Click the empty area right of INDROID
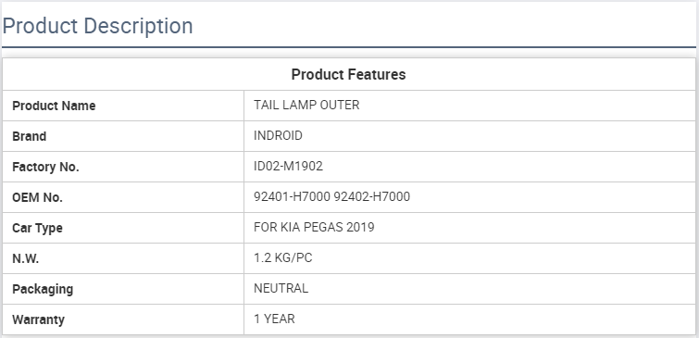Image resolution: width=699 pixels, height=338 pixels. click(499, 136)
